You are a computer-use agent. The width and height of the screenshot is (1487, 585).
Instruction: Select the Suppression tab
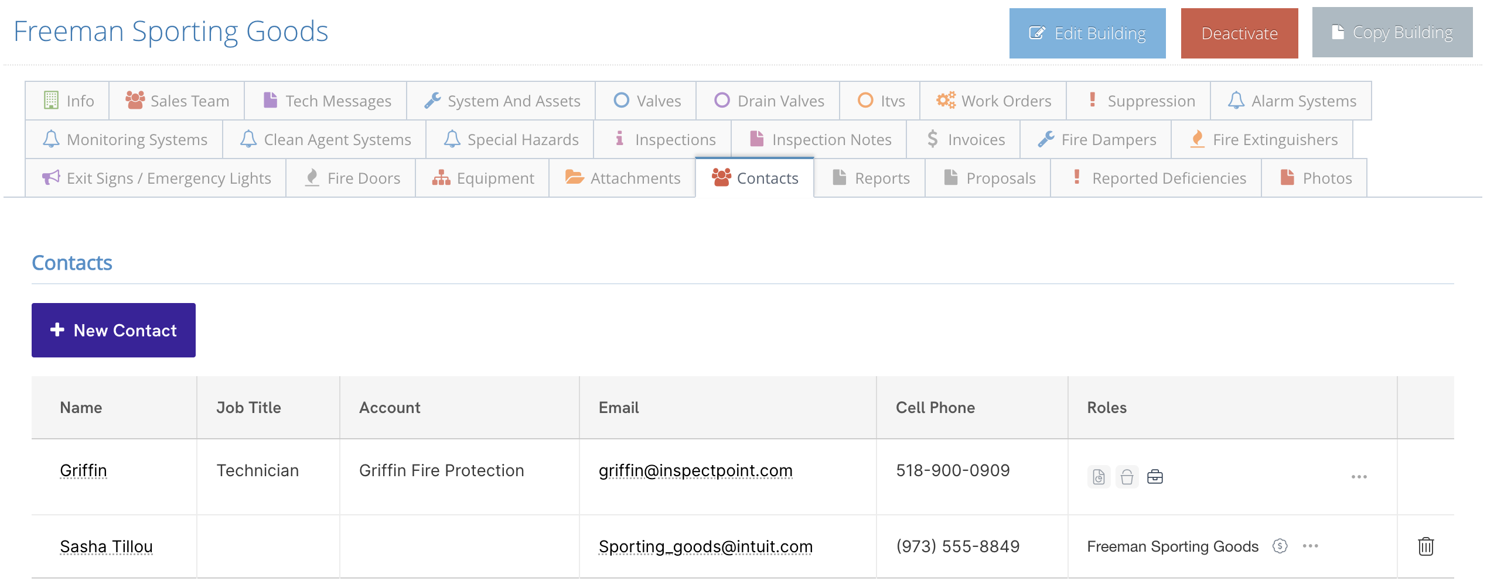(x=1138, y=101)
